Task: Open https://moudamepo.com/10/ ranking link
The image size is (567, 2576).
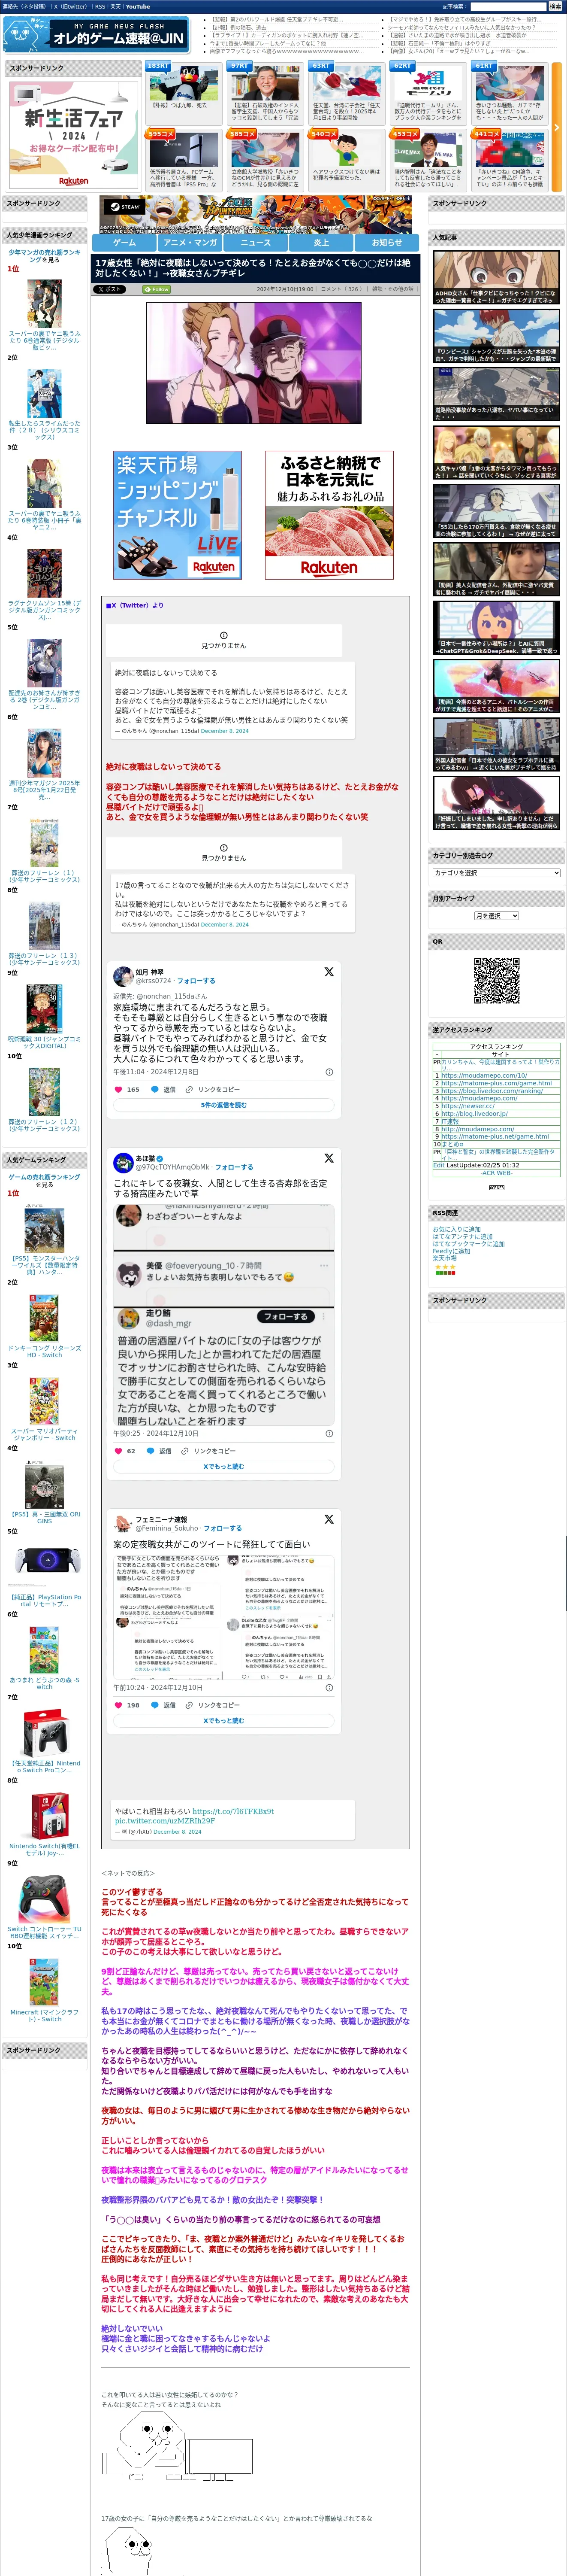Action: [484, 1076]
